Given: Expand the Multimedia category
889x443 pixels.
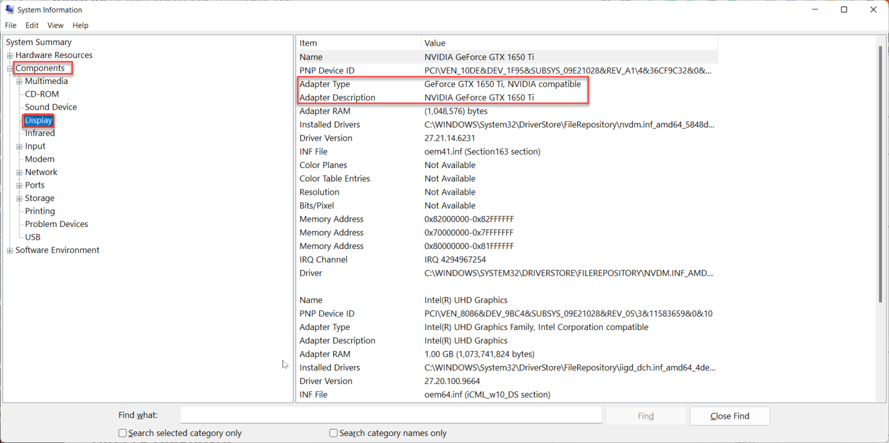Looking at the screenshot, I should tap(19, 82).
